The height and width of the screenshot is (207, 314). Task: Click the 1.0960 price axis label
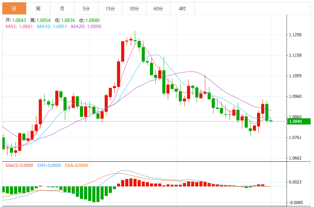(x=295, y=96)
